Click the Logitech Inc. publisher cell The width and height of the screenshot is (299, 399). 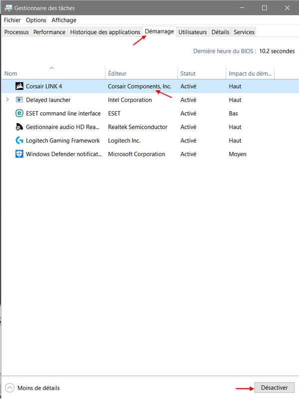coord(124,141)
